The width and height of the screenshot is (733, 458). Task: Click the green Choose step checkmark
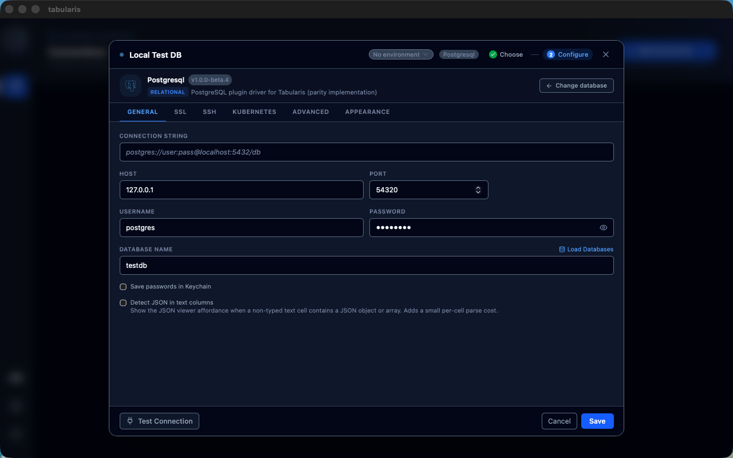(x=493, y=54)
